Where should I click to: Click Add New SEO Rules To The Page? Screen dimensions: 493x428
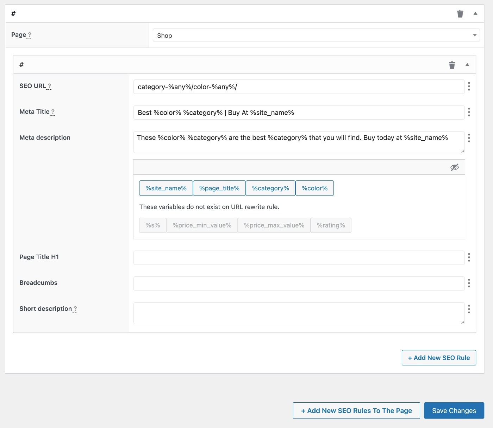click(x=356, y=410)
